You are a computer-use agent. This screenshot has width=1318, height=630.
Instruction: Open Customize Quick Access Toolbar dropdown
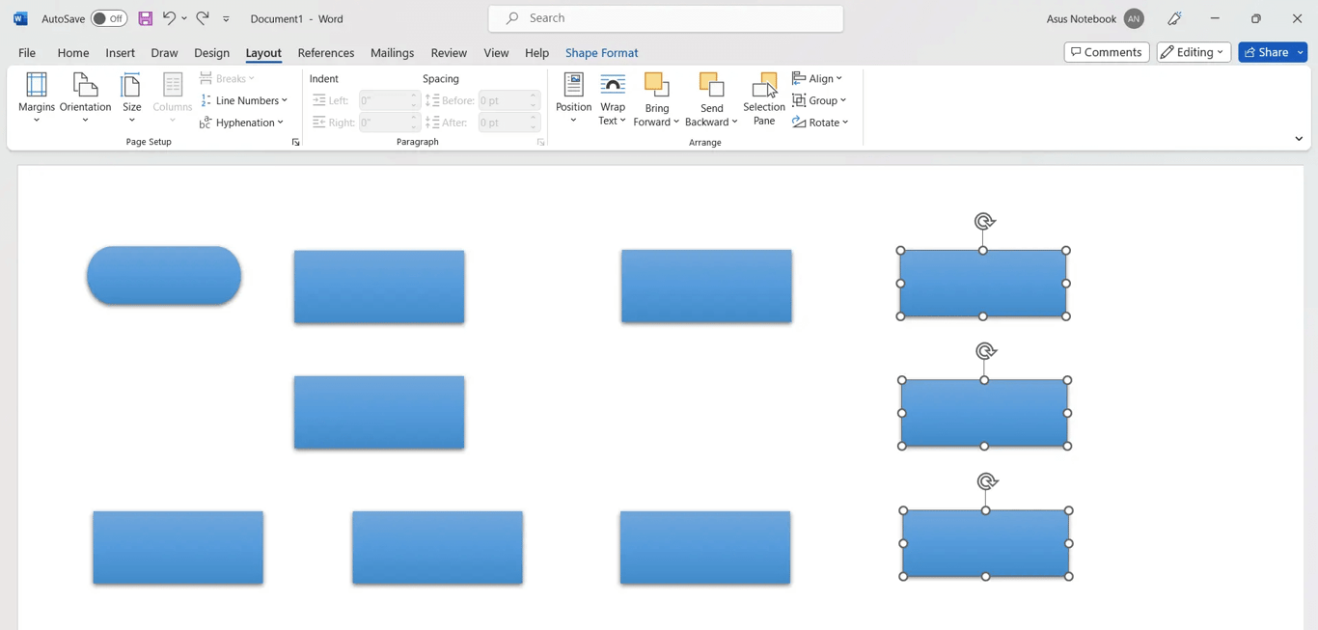coord(226,18)
